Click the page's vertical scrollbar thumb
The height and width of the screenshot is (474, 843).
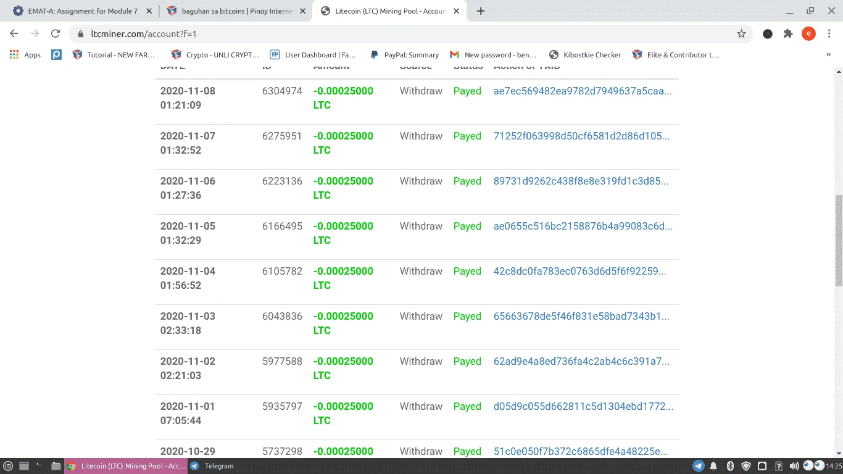click(x=839, y=241)
